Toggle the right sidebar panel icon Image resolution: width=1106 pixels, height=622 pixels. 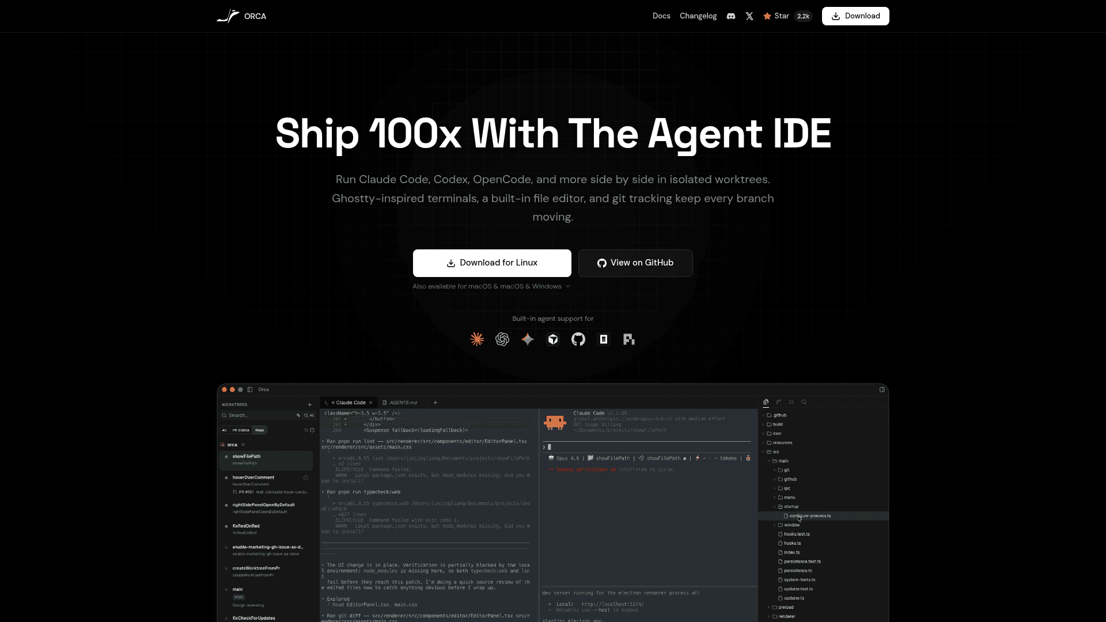tap(882, 389)
